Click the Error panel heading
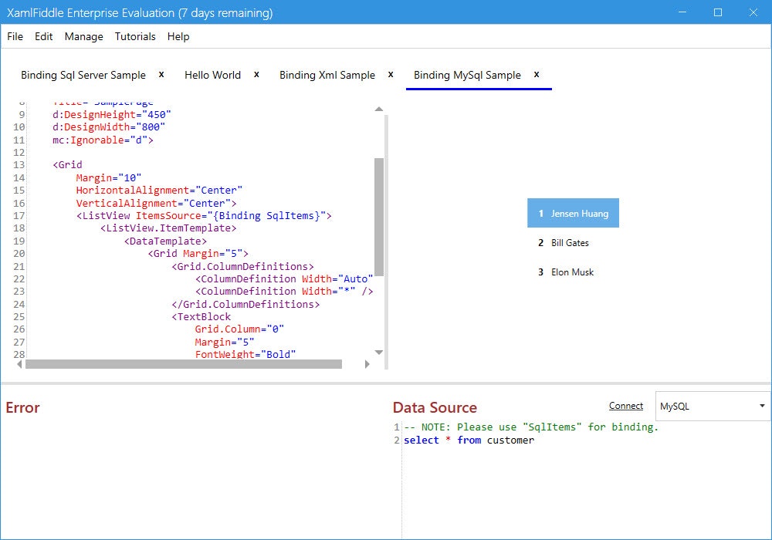 pyautogui.click(x=22, y=407)
